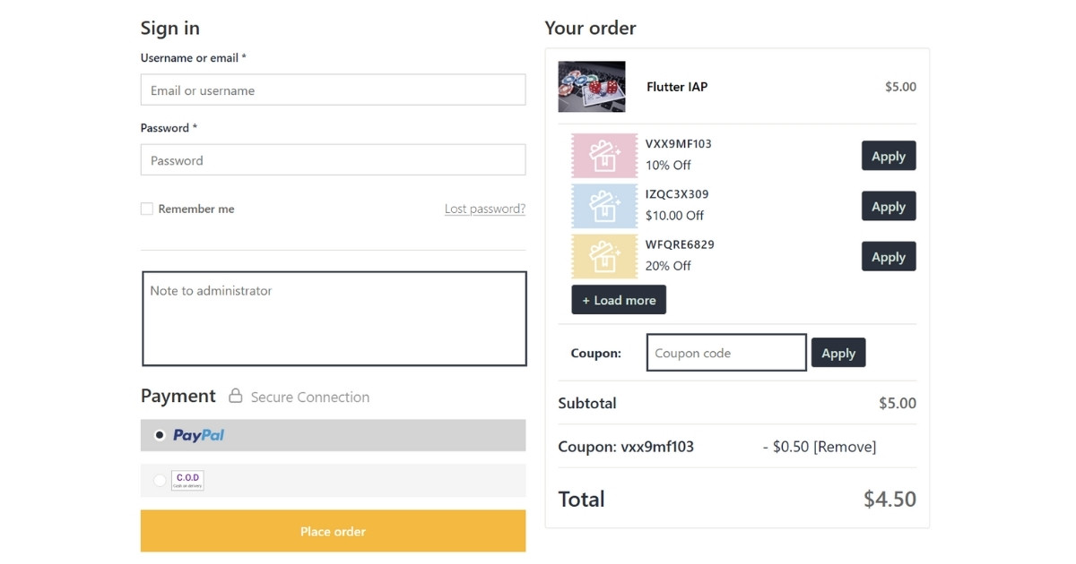Remove the applied vxx9mf103 coupon
This screenshot has width=1076, height=564.
[x=848, y=446]
